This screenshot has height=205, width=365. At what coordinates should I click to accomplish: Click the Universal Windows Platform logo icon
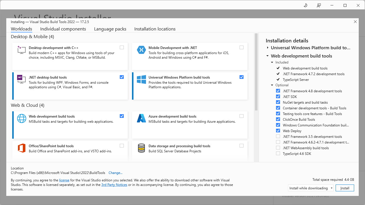click(141, 79)
